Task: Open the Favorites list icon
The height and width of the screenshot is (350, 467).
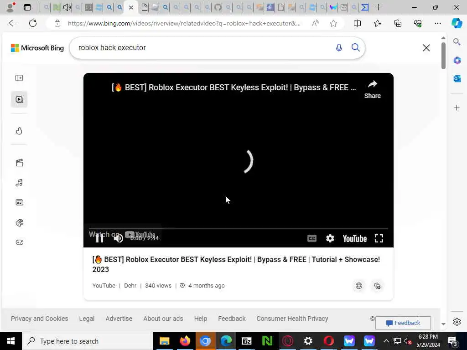Action: tap(377, 23)
